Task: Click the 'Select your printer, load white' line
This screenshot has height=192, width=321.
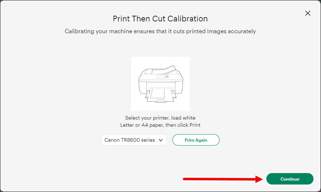Action: click(160, 118)
